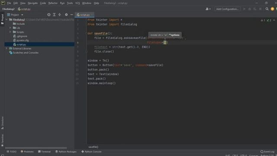Click the Expand All icon
Screen dimensions: 277x156
54,15
